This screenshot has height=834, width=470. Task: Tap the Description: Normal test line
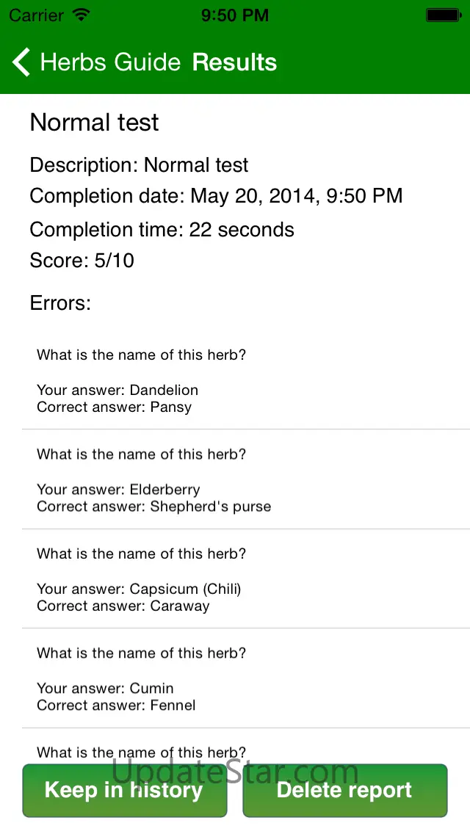pos(139,165)
